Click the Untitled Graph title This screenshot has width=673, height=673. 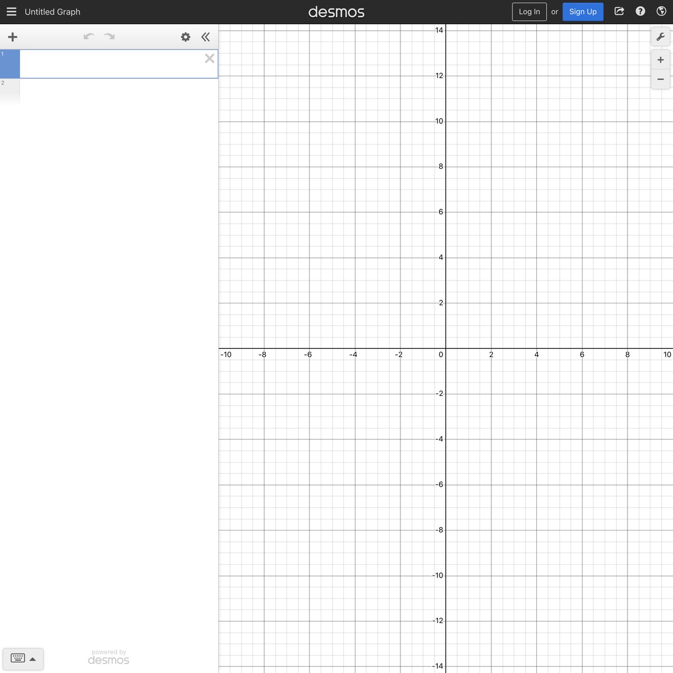coord(52,12)
